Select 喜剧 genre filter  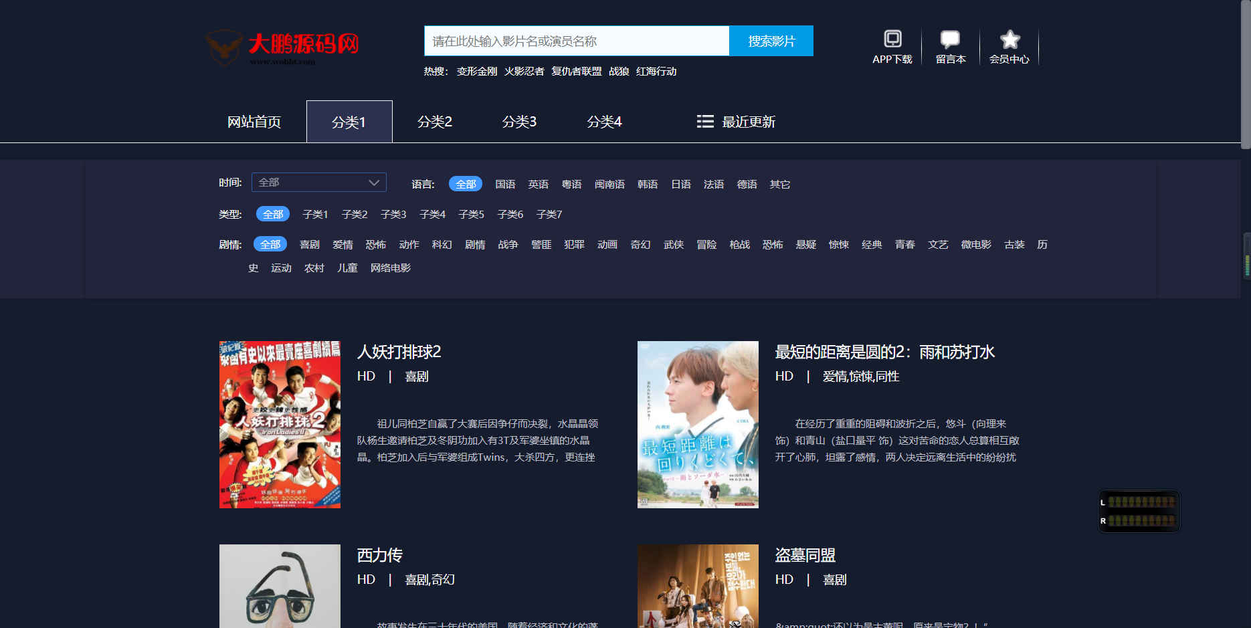tap(310, 245)
